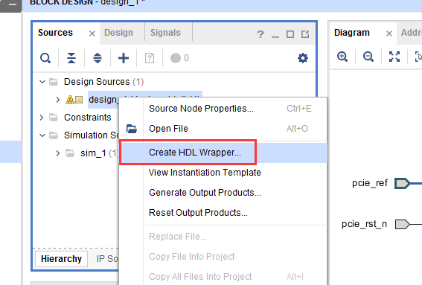This screenshot has width=422, height=285.
Task: Click Copy File Into Project entry
Action: point(223,257)
